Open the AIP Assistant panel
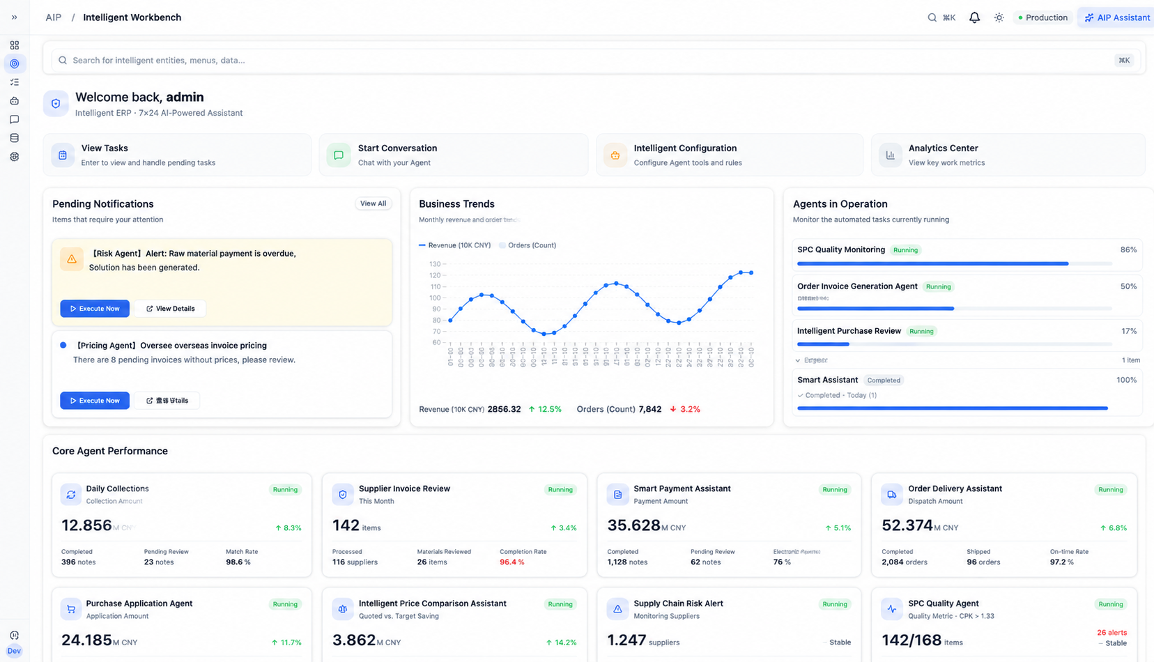1154x662 pixels. [x=1117, y=17]
